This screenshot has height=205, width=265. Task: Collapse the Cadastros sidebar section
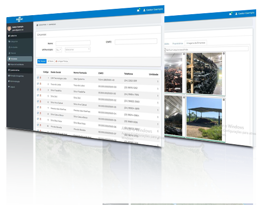tap(20, 36)
